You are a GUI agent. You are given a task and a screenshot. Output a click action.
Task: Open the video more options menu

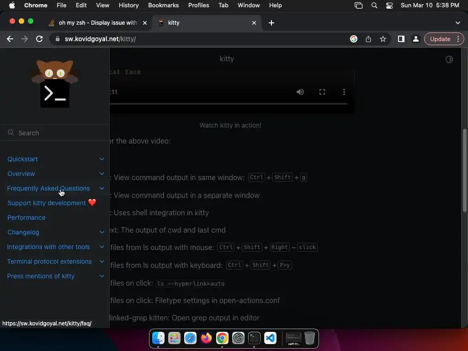click(344, 91)
